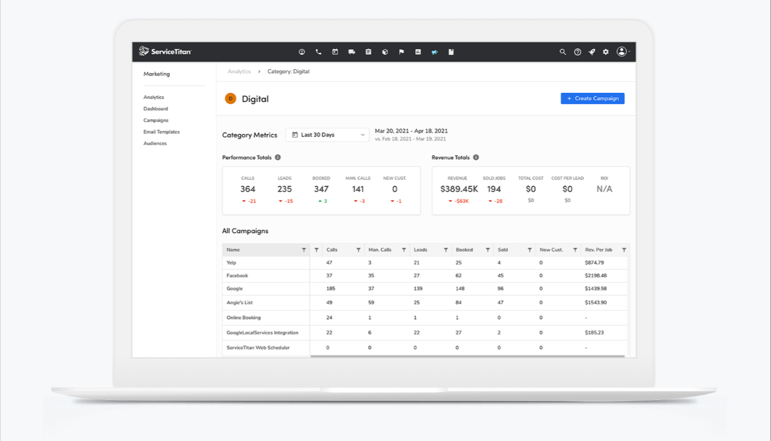Open the reports chart icon

click(418, 51)
